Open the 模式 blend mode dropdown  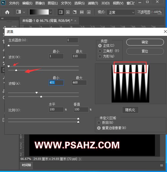[x=121, y=12]
